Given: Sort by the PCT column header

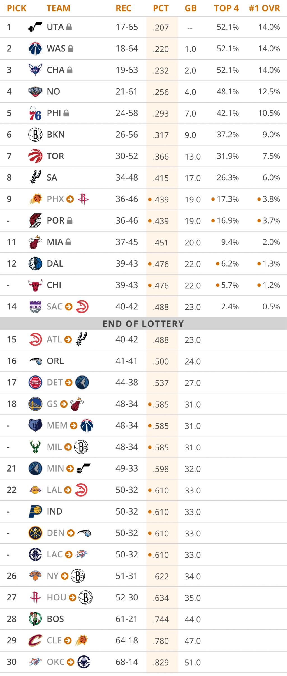Looking at the screenshot, I should pyautogui.click(x=161, y=8).
